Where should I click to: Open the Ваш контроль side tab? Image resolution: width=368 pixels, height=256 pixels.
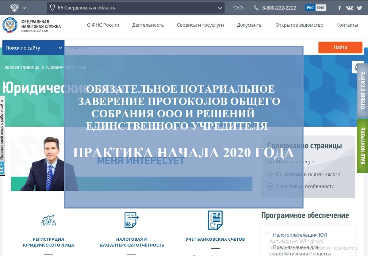[x=362, y=146]
